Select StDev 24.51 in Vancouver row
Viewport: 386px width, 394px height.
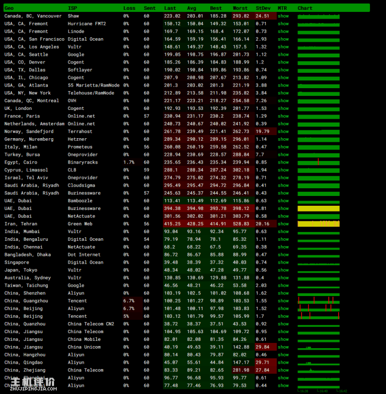262,16
